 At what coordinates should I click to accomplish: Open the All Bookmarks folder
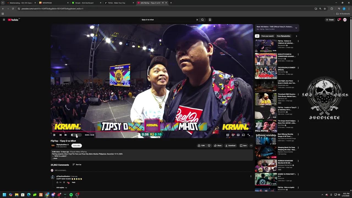(x=343, y=14)
